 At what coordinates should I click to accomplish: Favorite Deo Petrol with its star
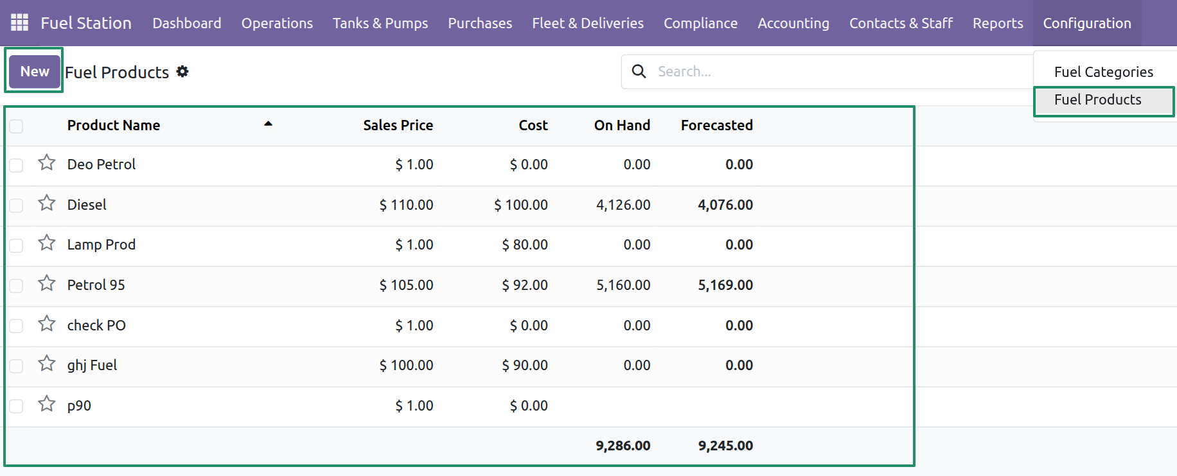47,163
